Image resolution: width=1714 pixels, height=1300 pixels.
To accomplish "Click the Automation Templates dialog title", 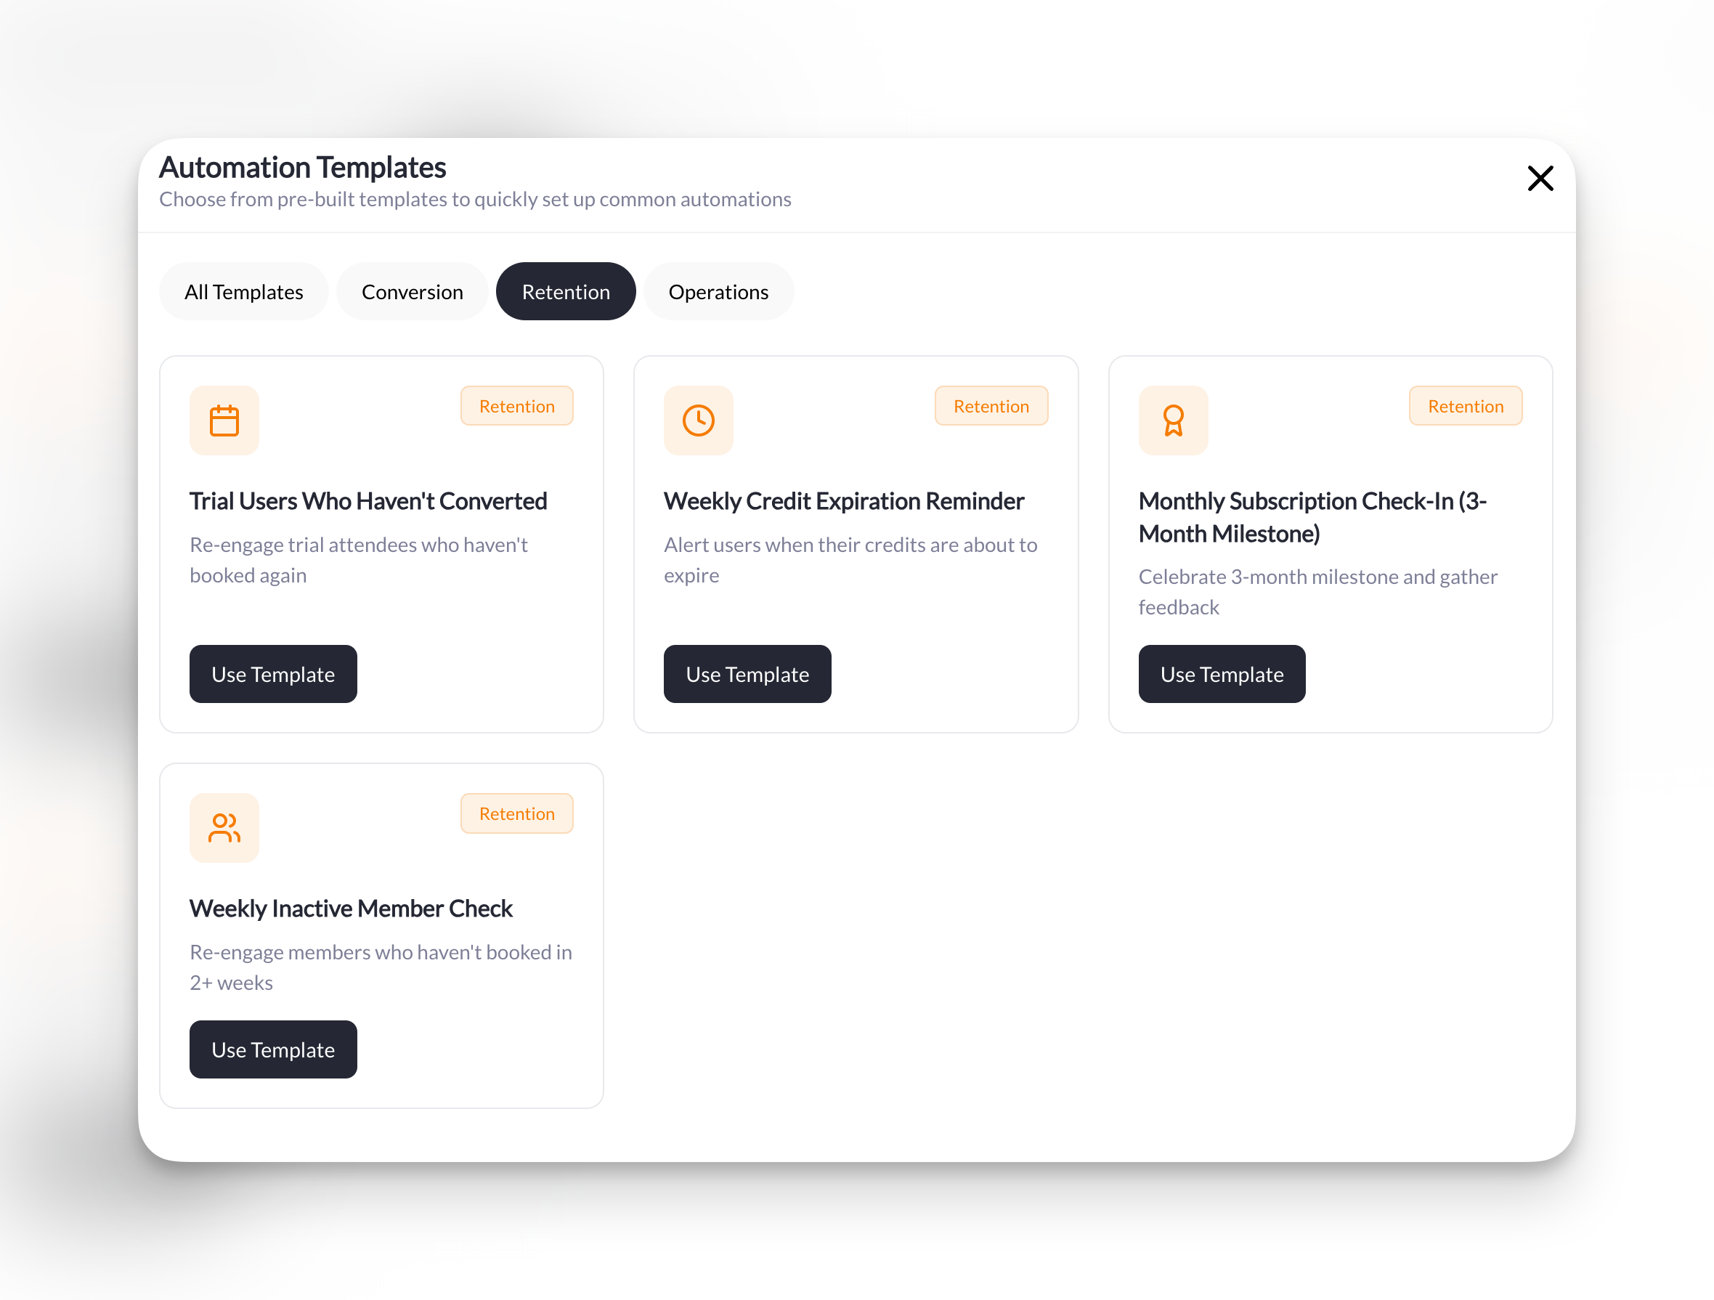I will (x=302, y=166).
